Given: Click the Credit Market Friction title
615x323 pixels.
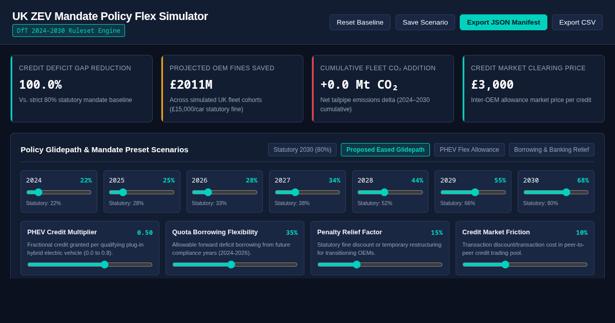Looking at the screenshot, I should [496, 232].
